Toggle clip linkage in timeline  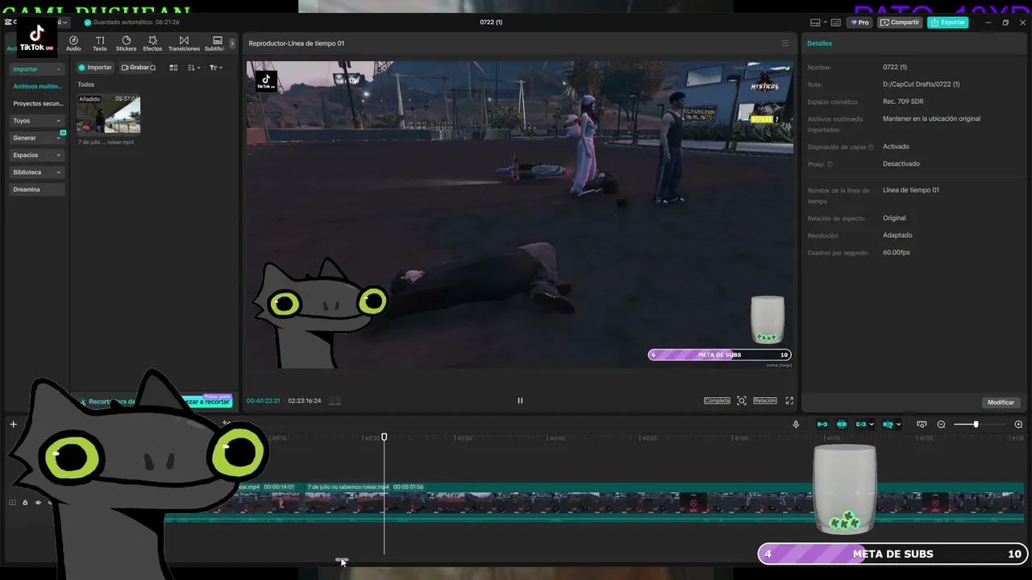click(861, 425)
